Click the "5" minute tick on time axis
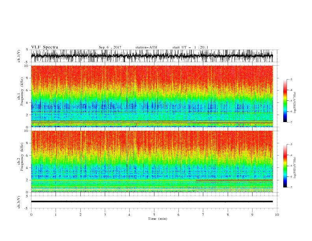Screen dimensions: 312x241 (x=154, y=215)
